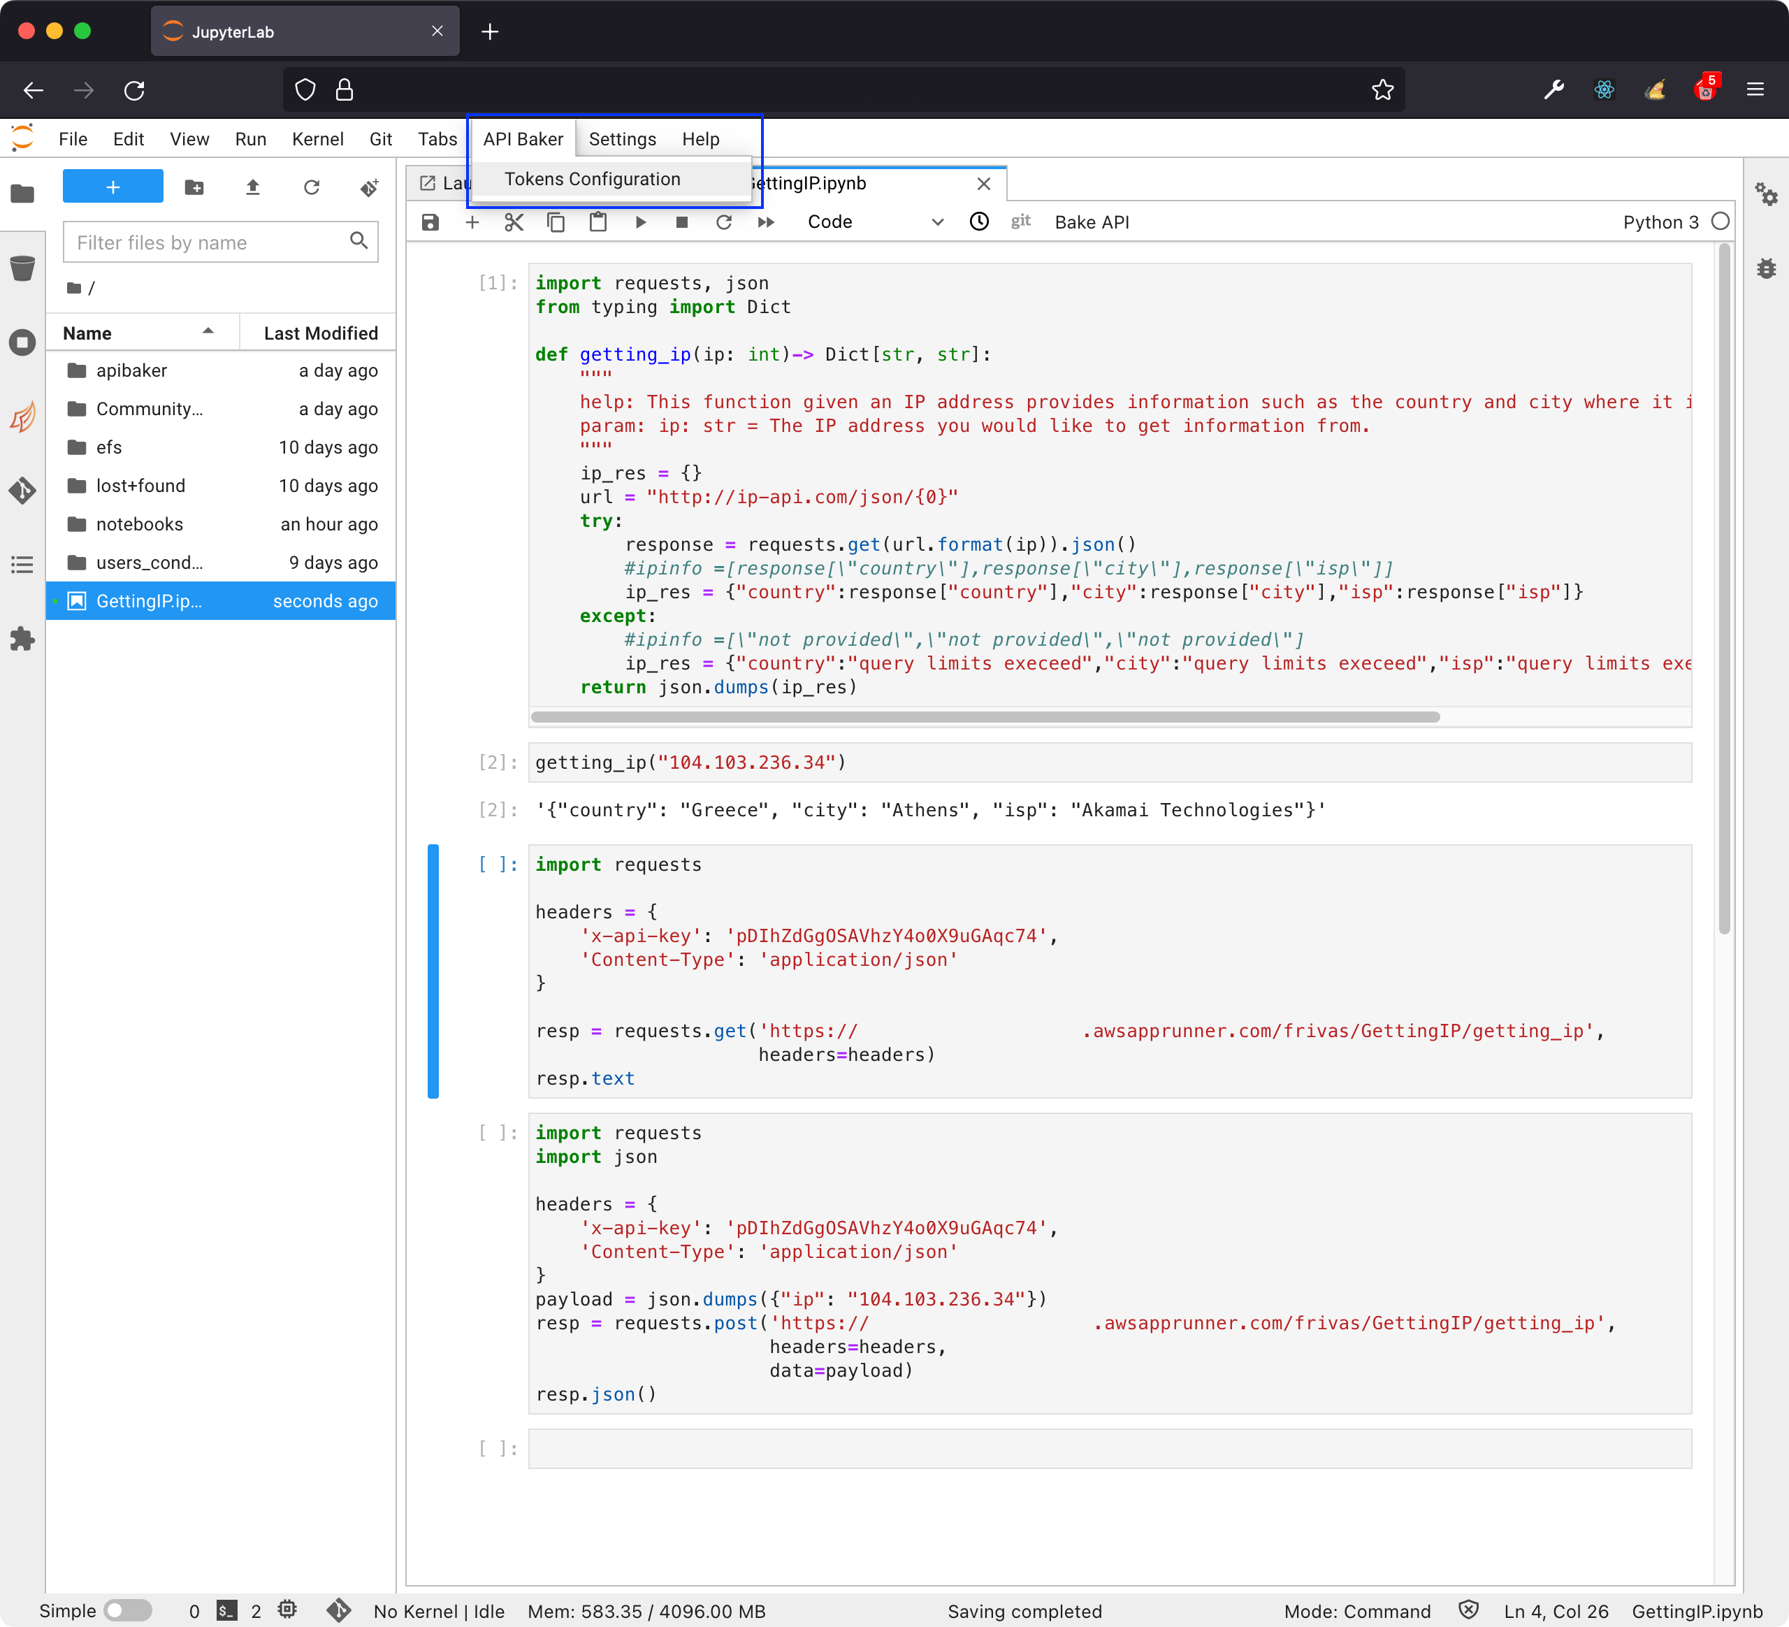
Task: Open the debugger bug icon panel
Action: [1766, 268]
